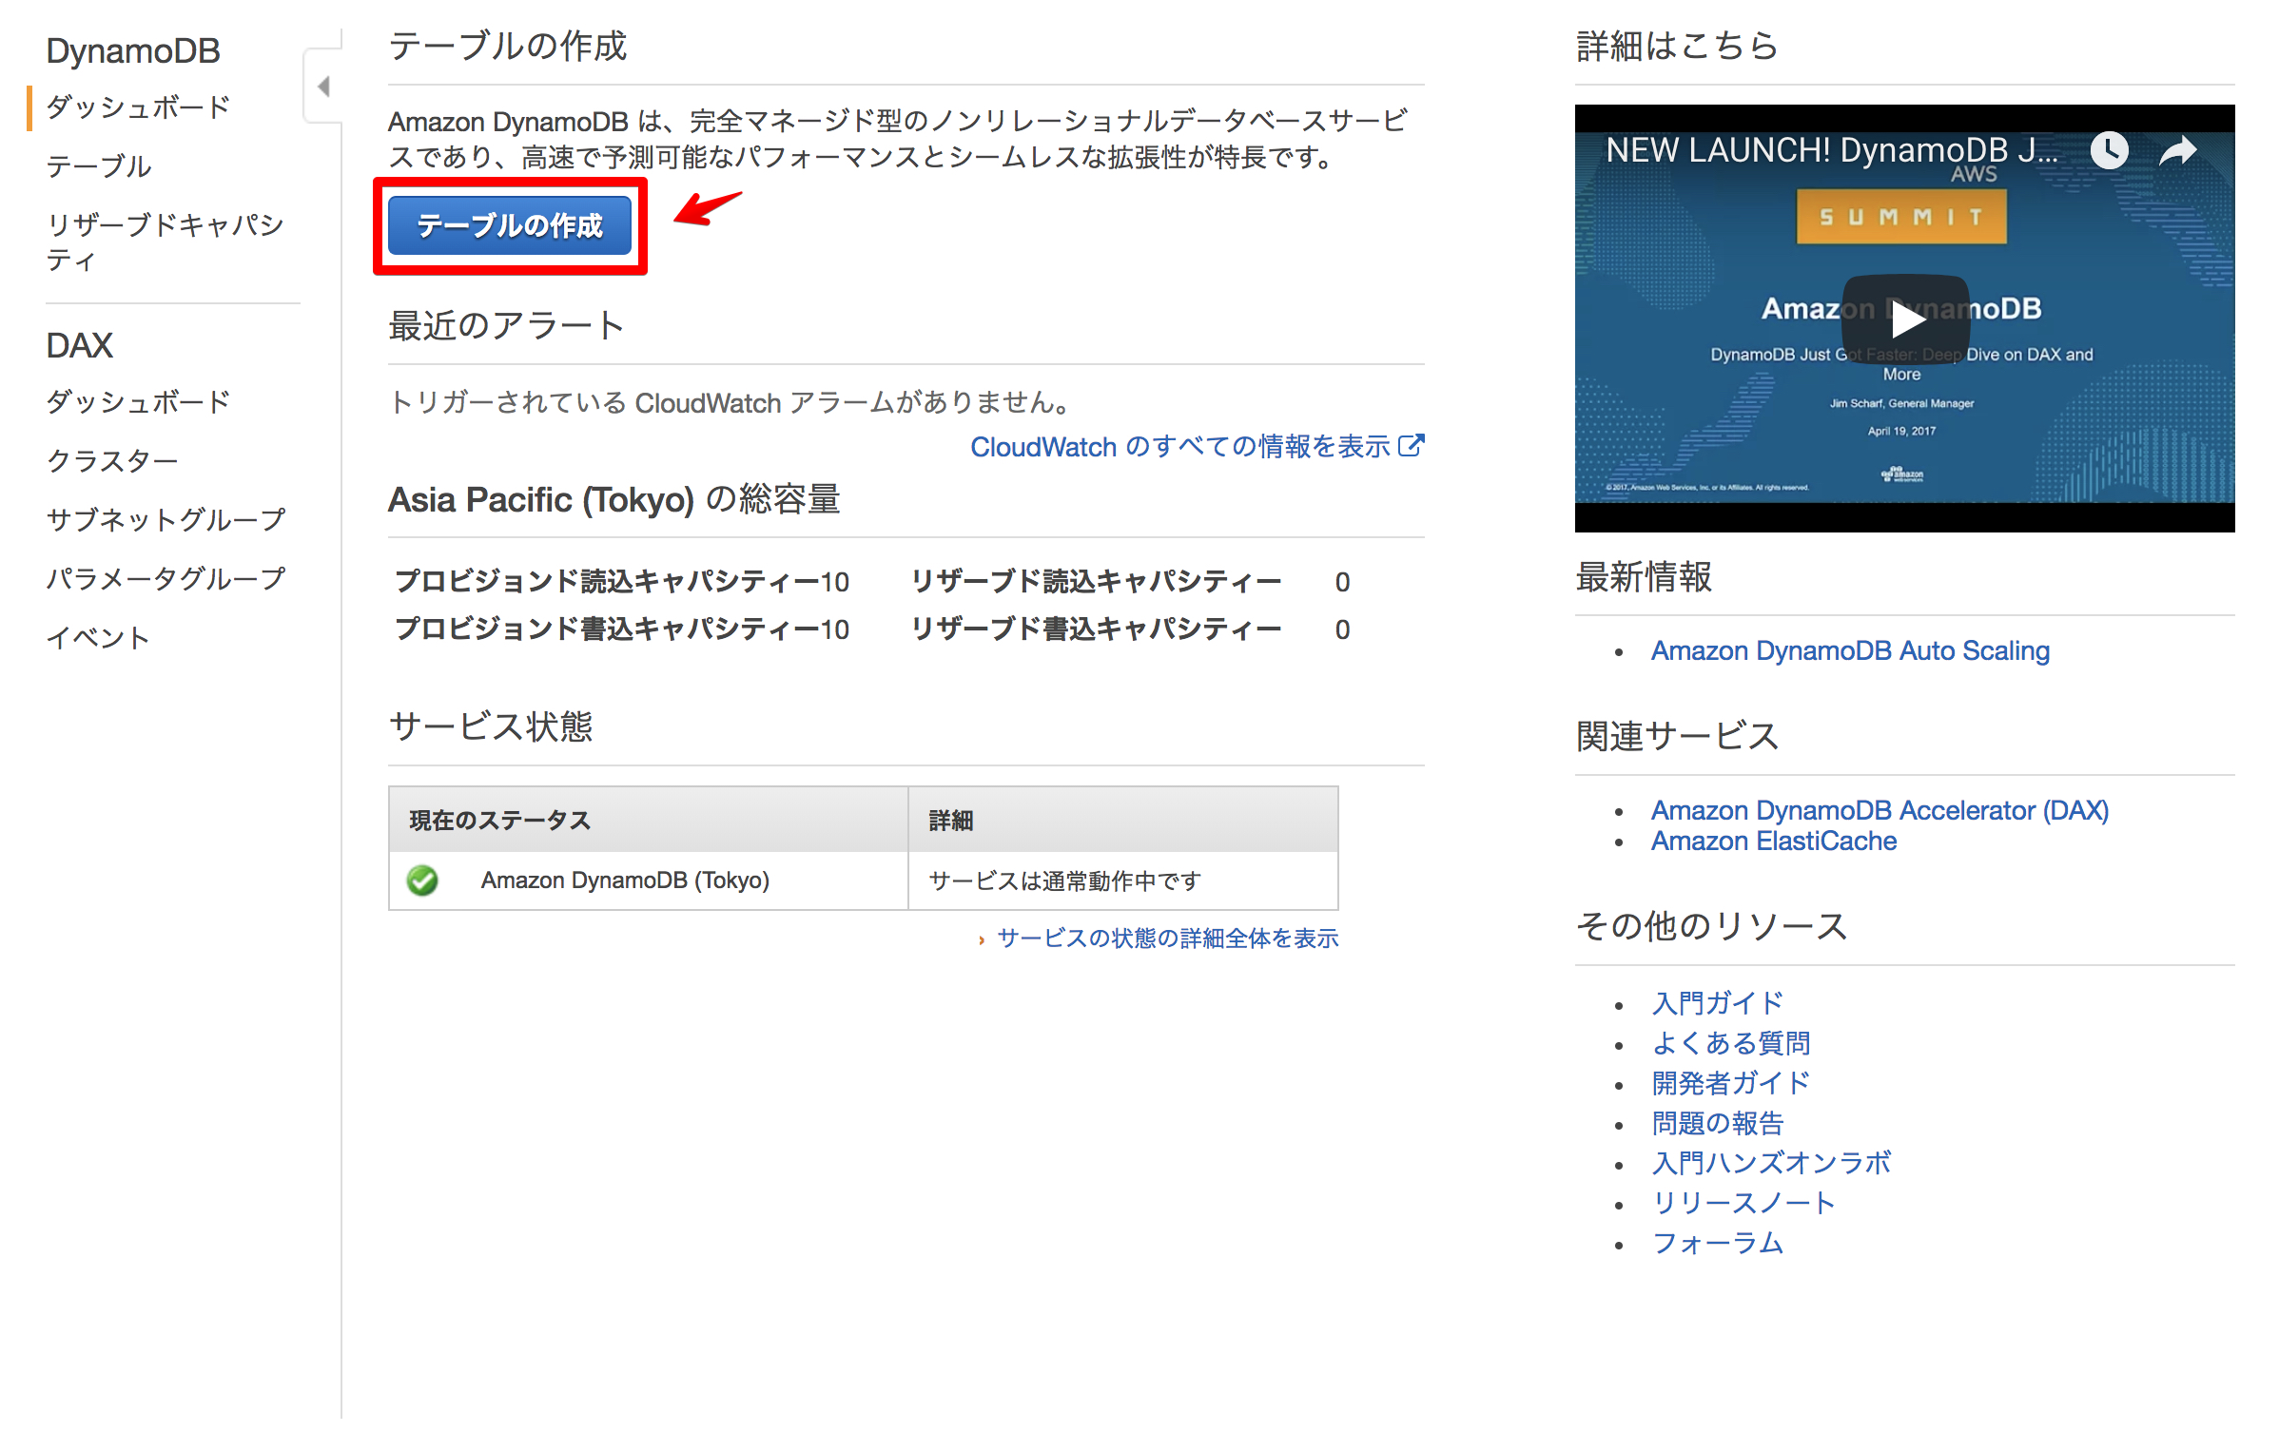
Task: Open the リリースノート link
Action: pos(1744,1203)
